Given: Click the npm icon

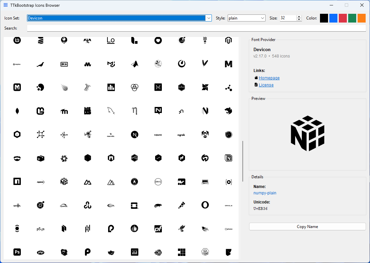Looking at the screenshot, I should [17, 181].
